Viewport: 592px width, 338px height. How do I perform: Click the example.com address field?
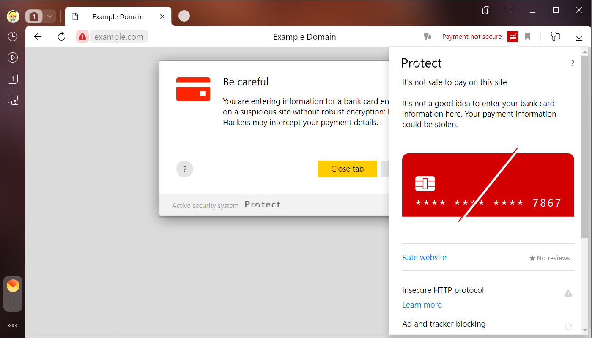coord(119,37)
